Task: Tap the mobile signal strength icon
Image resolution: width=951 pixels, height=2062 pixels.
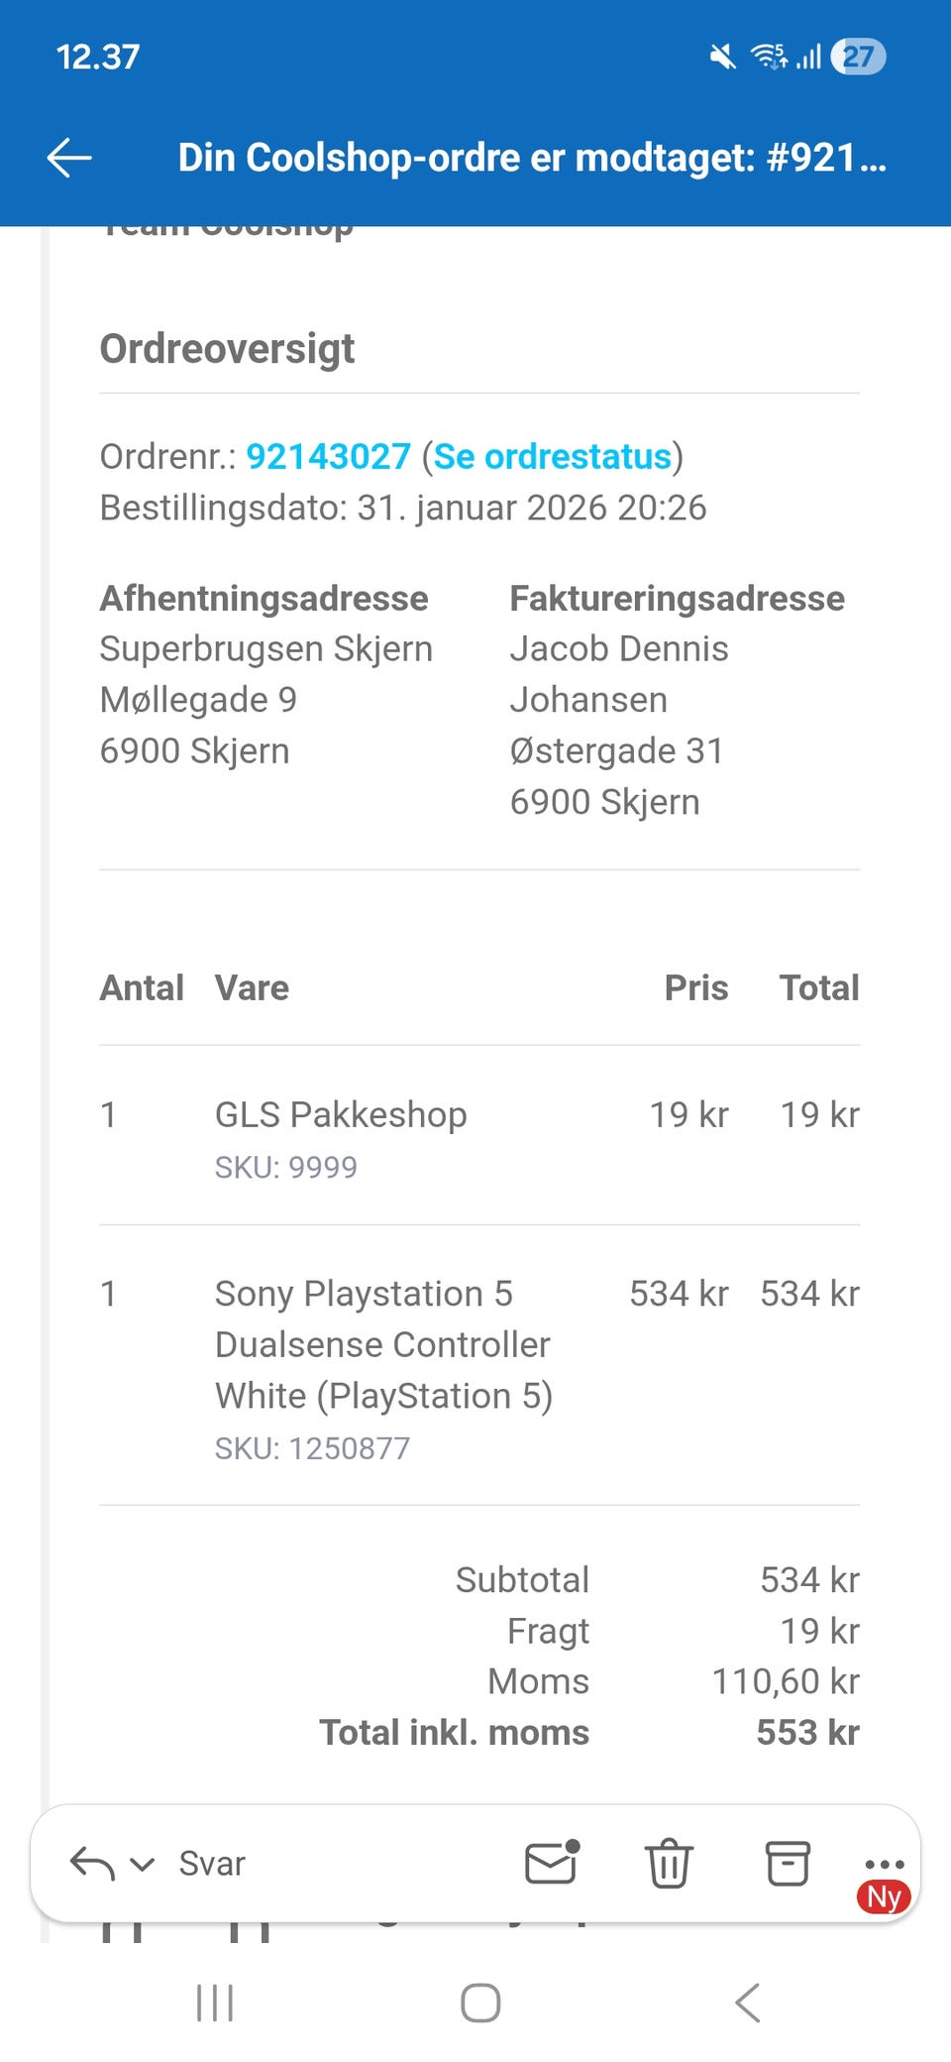Action: 809,57
